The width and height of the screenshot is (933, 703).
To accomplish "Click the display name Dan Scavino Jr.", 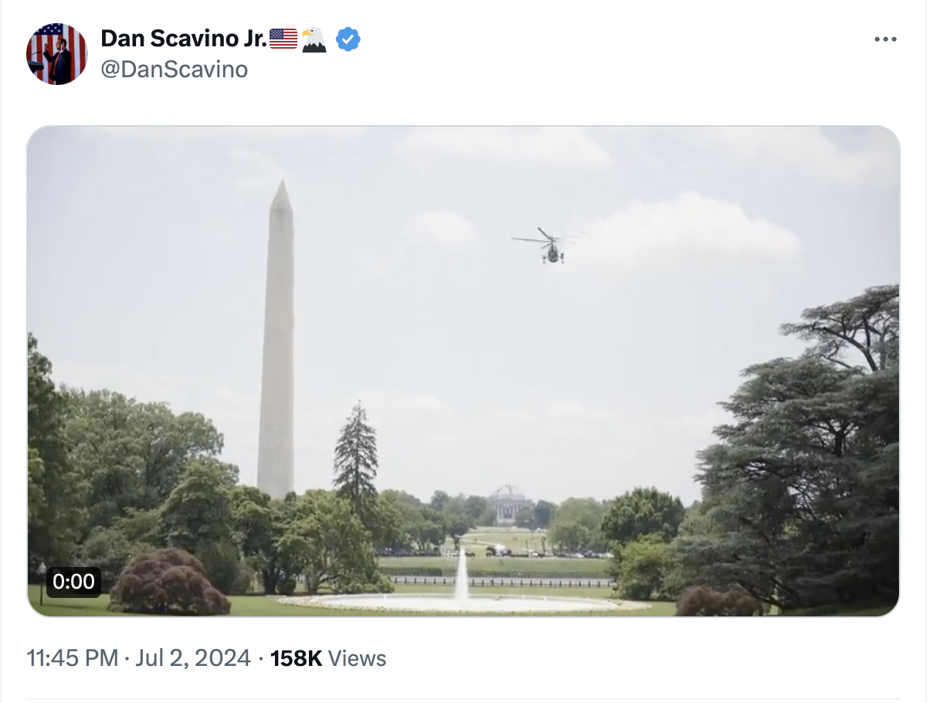I will (184, 39).
